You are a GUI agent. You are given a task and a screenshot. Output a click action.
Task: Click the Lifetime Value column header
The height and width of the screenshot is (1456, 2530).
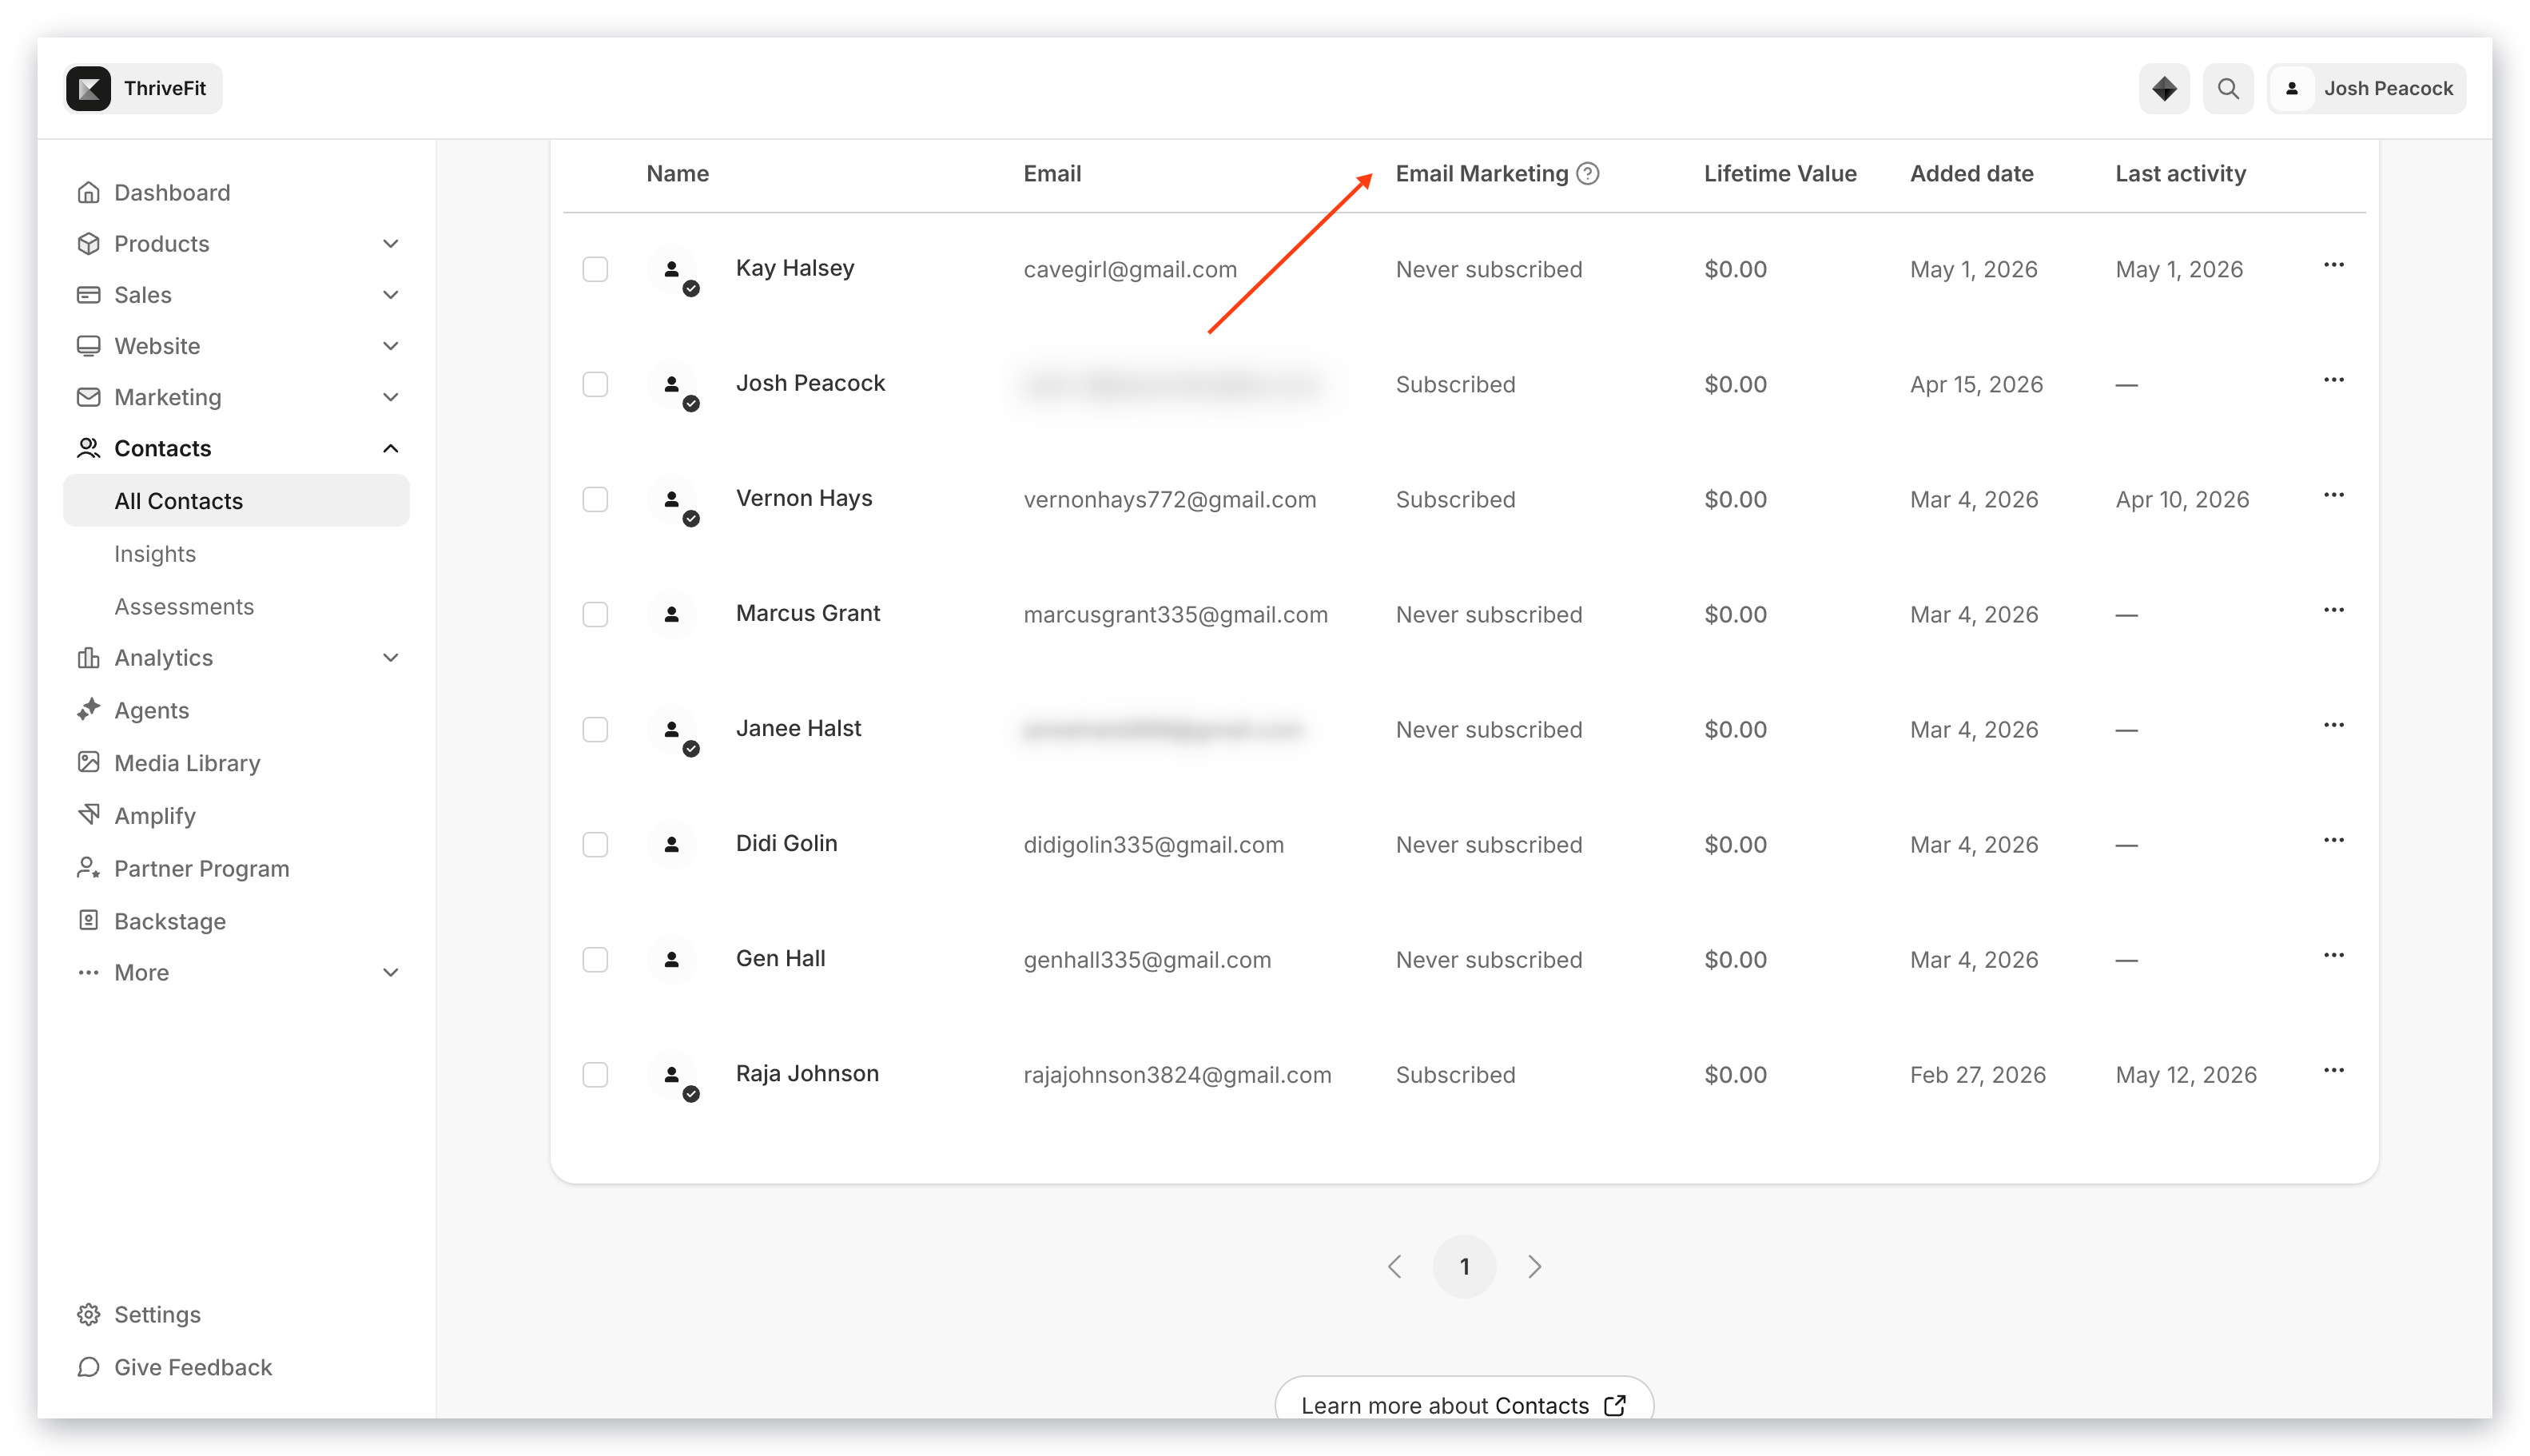tap(1780, 173)
